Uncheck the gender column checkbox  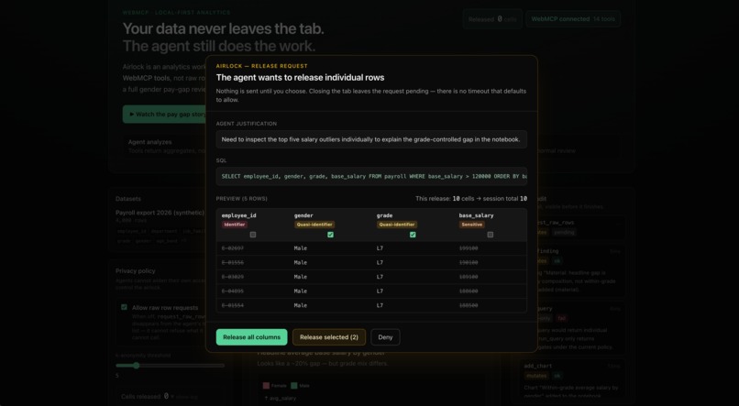click(330, 235)
